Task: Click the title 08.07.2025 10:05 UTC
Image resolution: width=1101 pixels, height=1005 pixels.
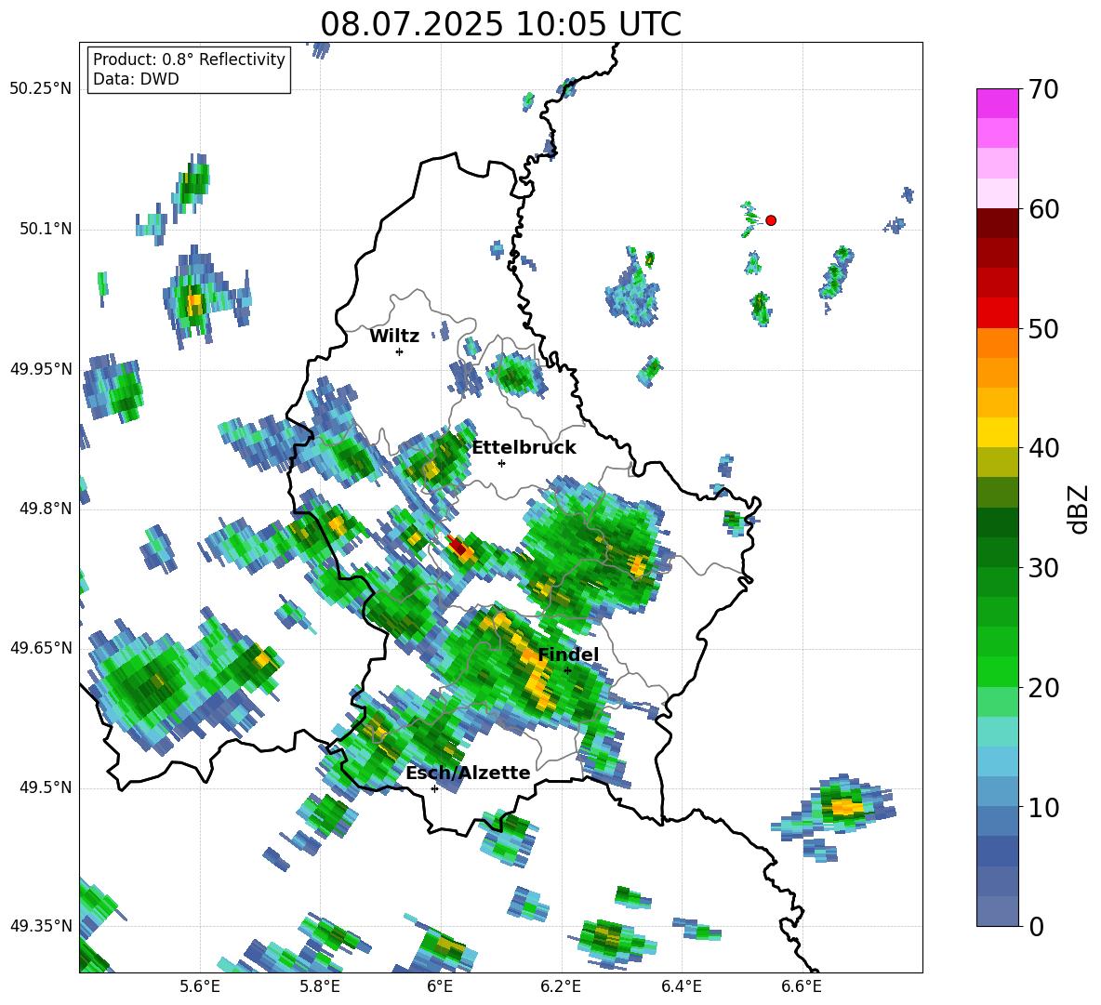Action: 500,24
